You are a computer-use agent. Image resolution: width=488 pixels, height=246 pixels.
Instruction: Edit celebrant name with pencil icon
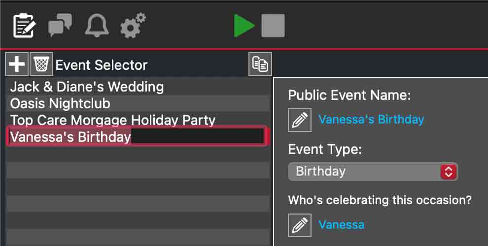[300, 225]
